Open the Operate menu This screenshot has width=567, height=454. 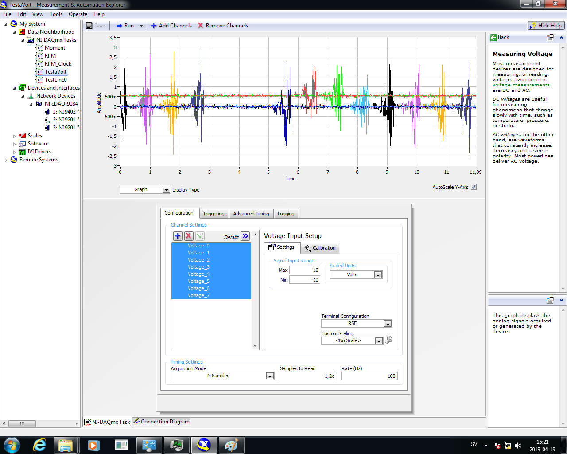click(x=78, y=14)
